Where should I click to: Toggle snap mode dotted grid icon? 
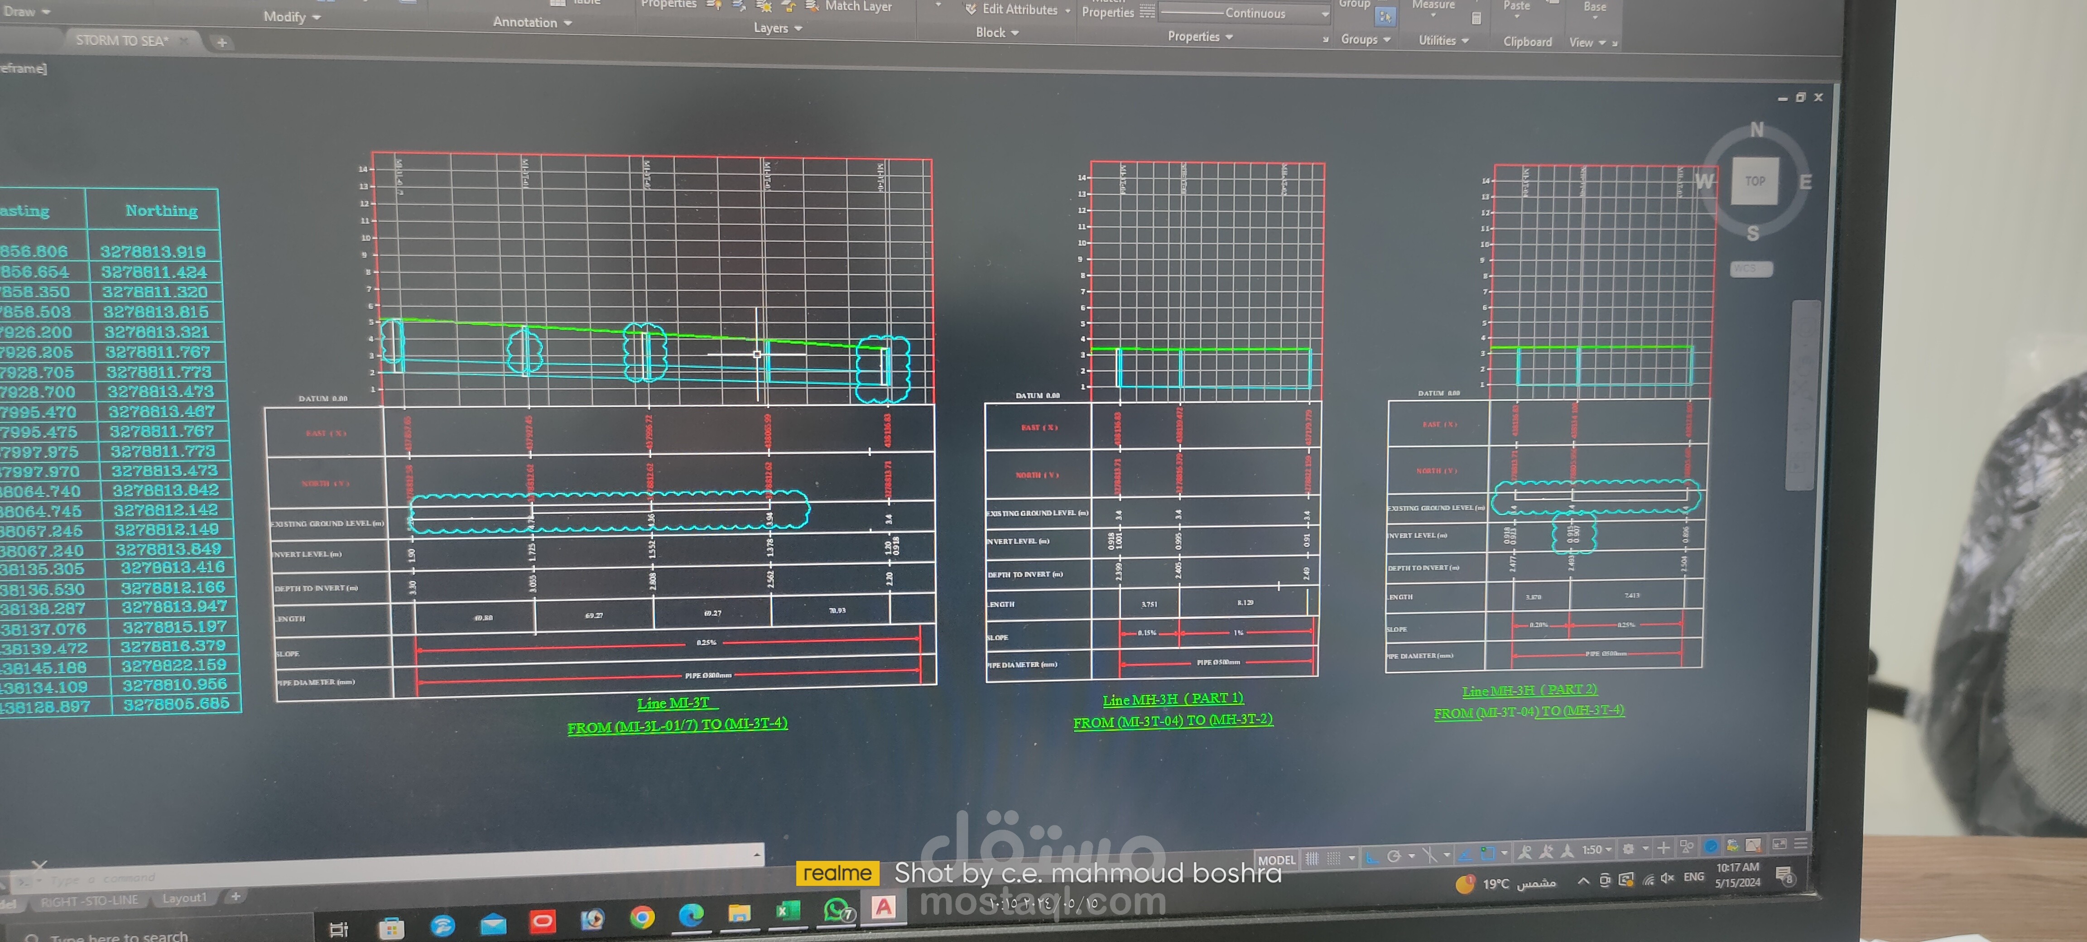pyautogui.click(x=1333, y=858)
